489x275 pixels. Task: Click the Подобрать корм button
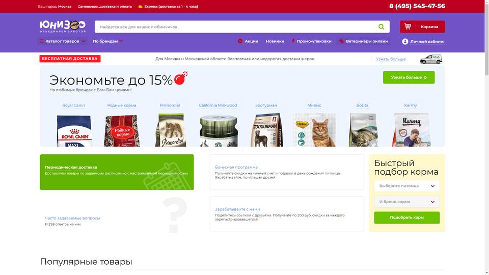coord(406,217)
